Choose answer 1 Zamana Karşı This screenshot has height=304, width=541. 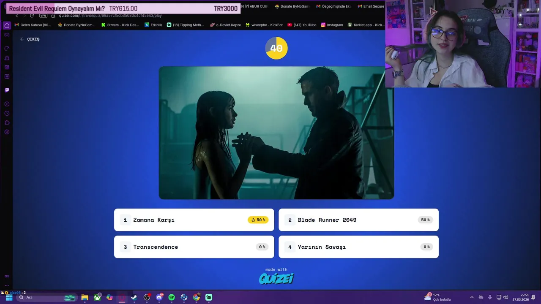(x=194, y=220)
